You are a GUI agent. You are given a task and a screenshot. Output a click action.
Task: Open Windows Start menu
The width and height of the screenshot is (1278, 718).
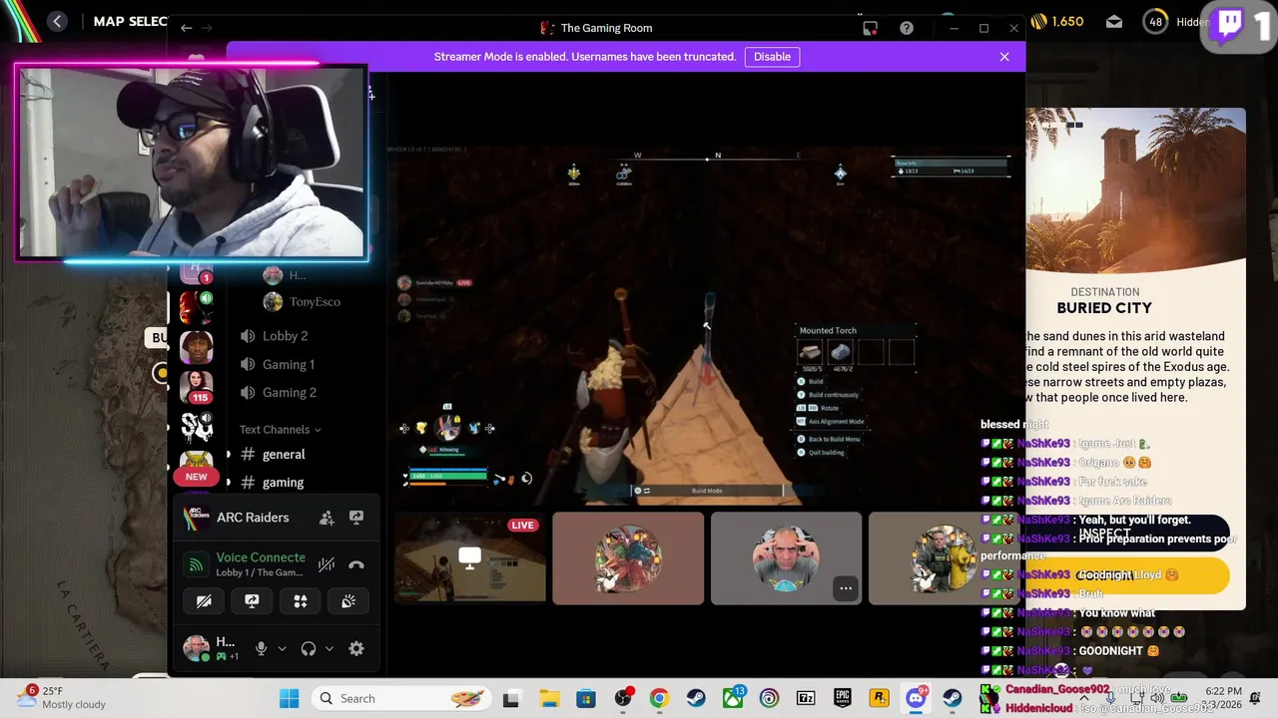point(289,698)
